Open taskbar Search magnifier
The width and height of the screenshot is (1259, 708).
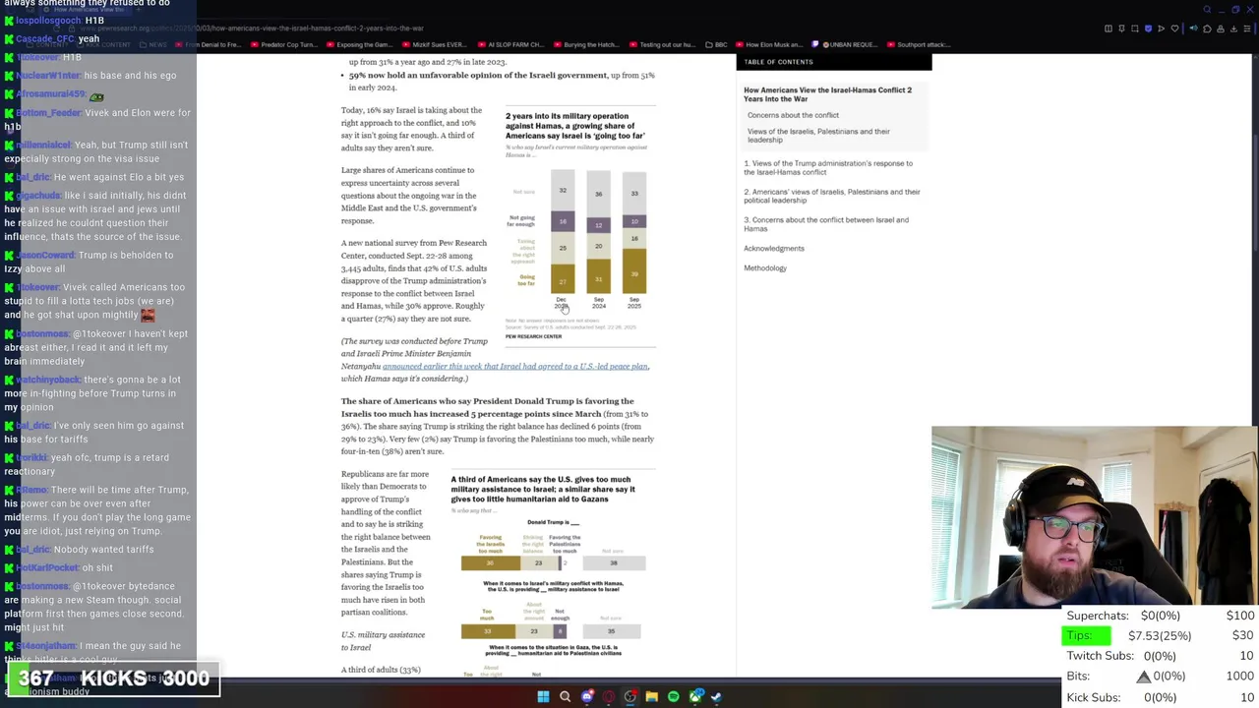(x=565, y=697)
